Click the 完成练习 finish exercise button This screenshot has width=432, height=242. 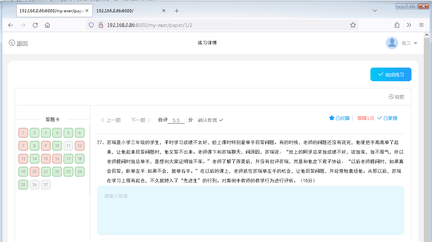391,74
